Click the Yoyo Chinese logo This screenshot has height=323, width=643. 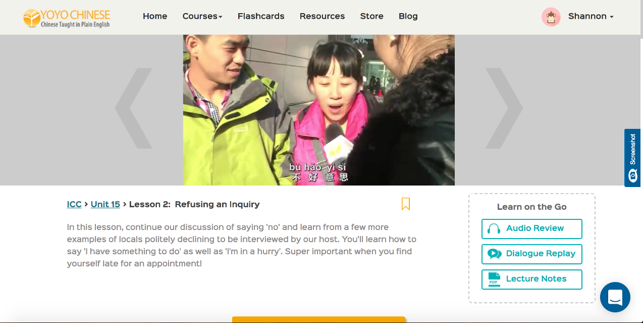click(67, 18)
